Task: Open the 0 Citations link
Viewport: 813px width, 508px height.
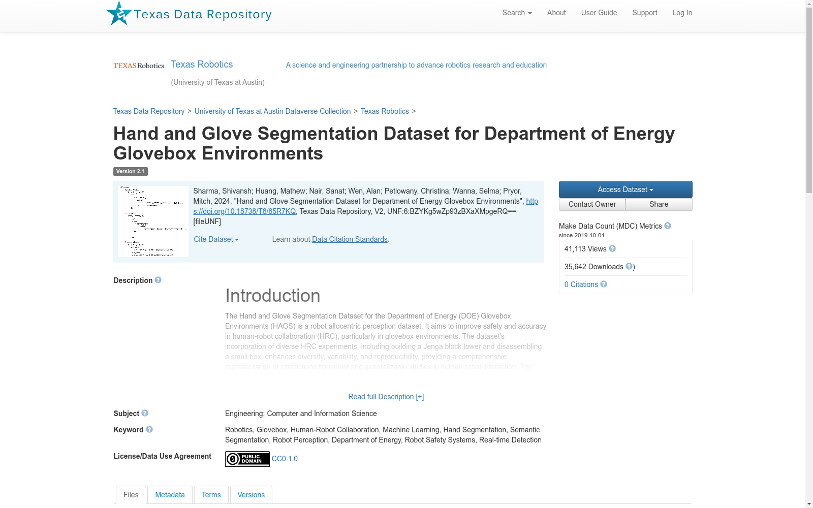Action: click(581, 284)
